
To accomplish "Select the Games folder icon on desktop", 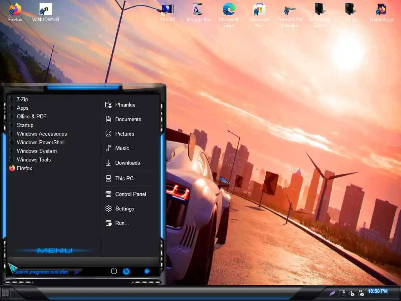I will click(x=320, y=15).
